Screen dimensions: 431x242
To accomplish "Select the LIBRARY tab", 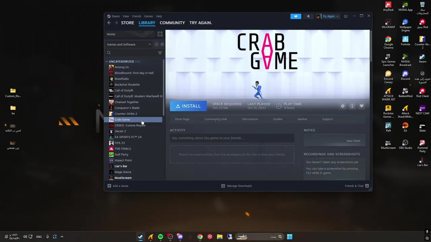I will click(x=147, y=23).
